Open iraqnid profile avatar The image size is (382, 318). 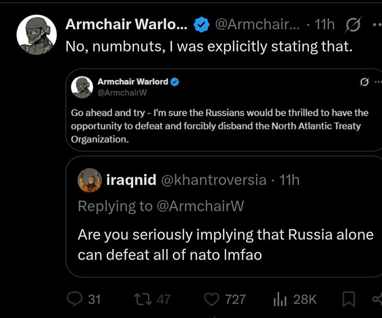(90, 180)
